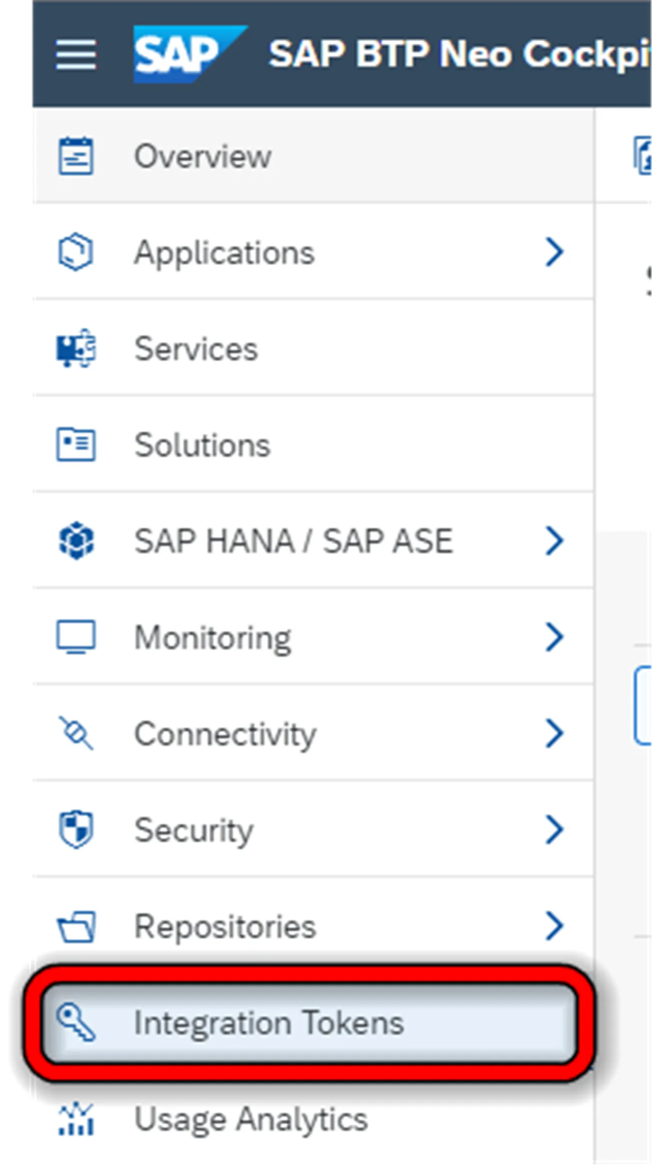652x1165 pixels.
Task: Go to Solutions in the navigation
Action: [313, 445]
